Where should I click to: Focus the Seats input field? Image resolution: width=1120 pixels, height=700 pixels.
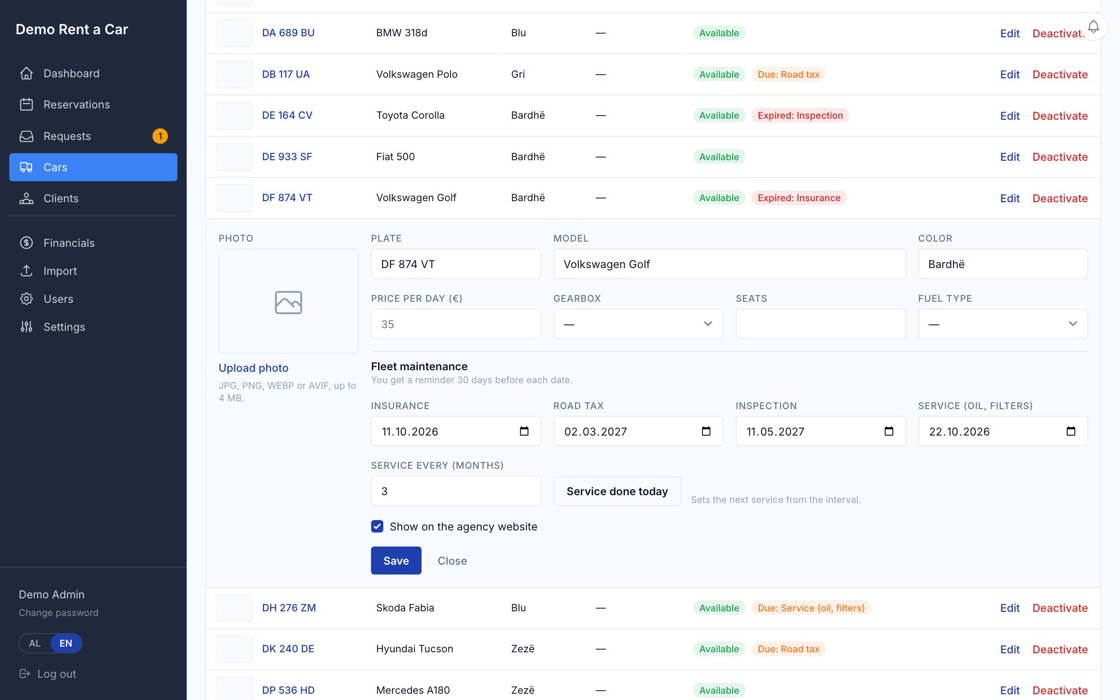tap(820, 324)
